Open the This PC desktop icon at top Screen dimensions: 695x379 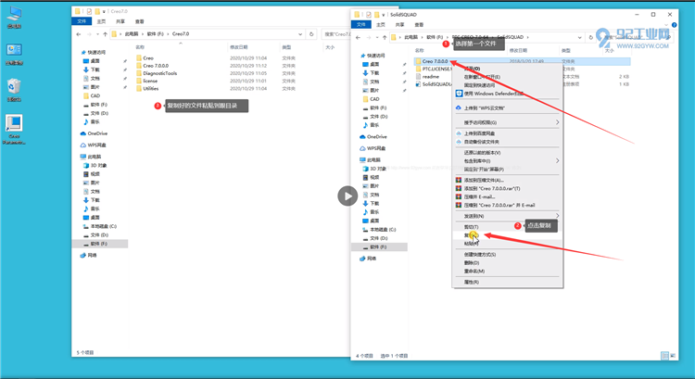tap(14, 18)
